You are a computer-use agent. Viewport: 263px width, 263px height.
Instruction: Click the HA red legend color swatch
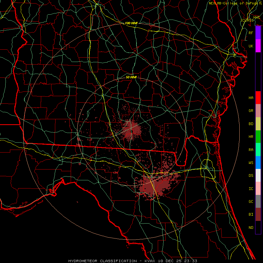tap(258, 98)
